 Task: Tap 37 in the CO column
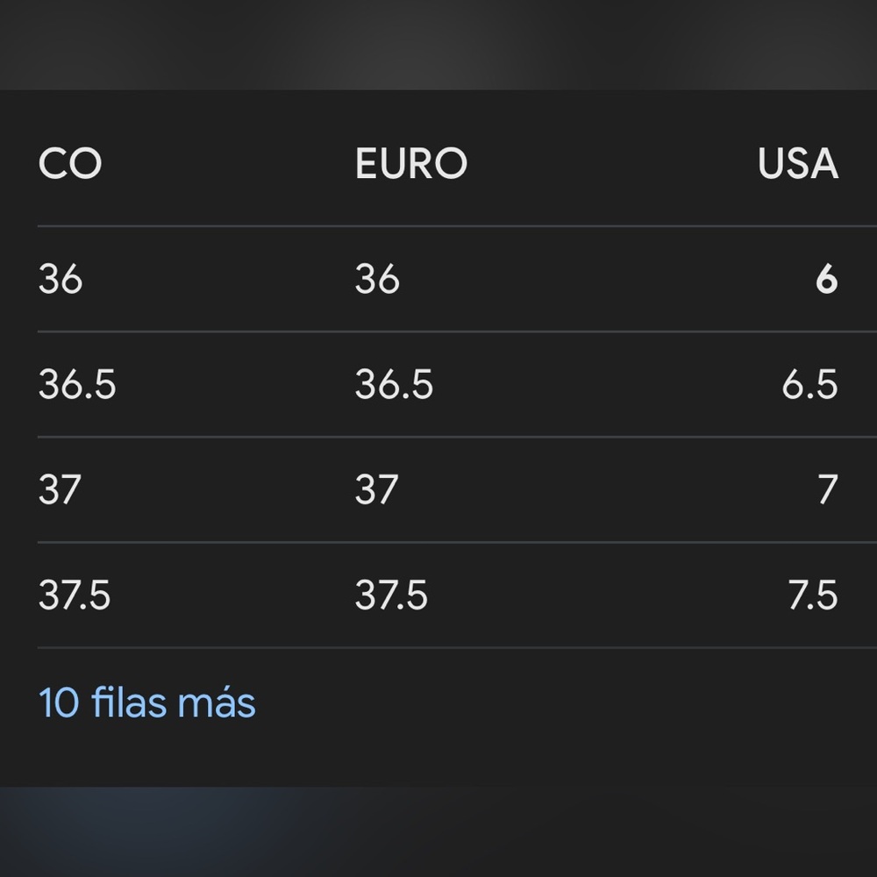point(60,490)
